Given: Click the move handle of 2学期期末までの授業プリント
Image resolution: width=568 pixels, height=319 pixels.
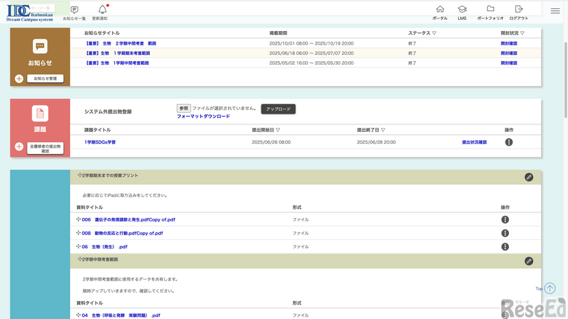Looking at the screenshot, I should [x=80, y=175].
